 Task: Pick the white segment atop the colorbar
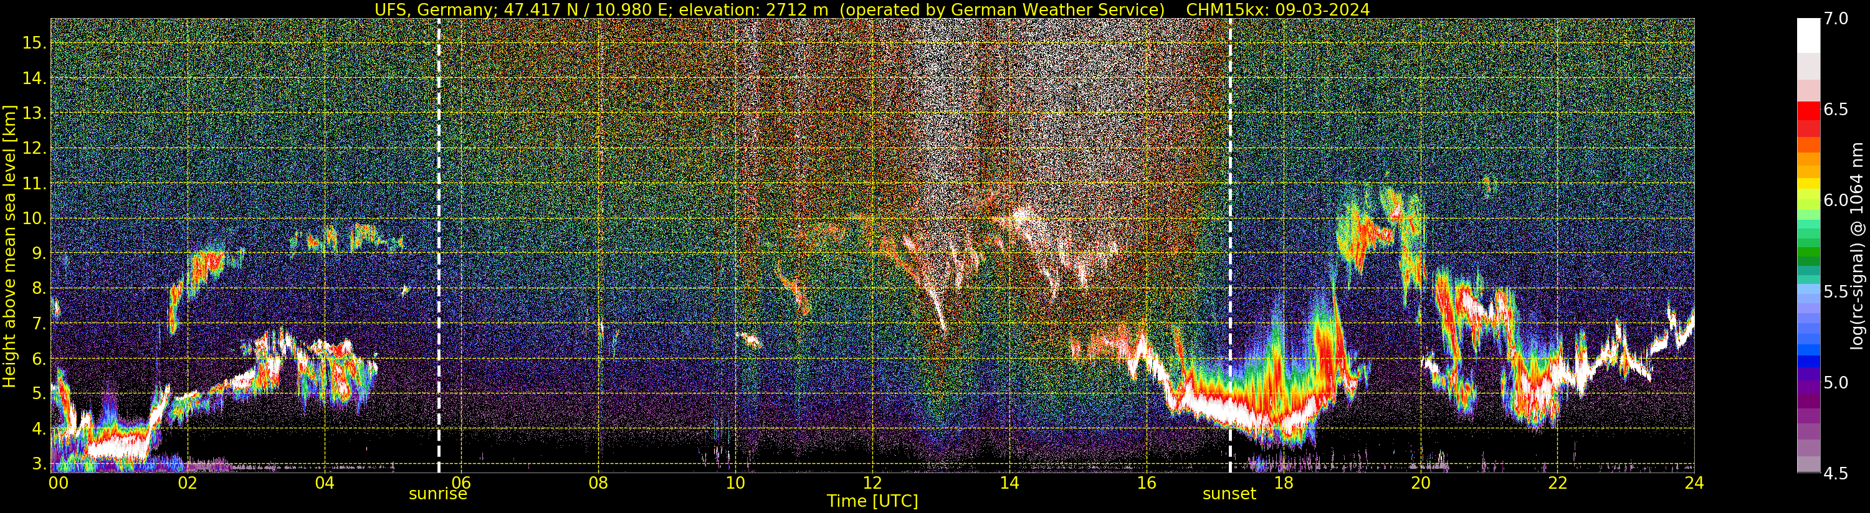point(1808,35)
